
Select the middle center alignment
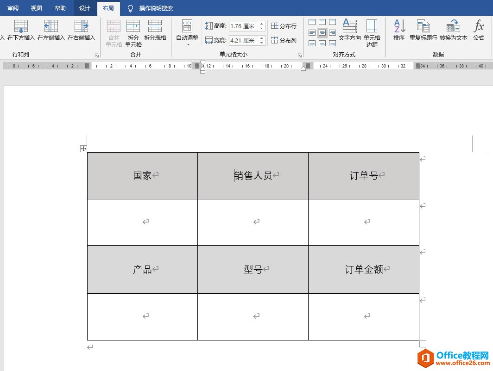pos(322,33)
